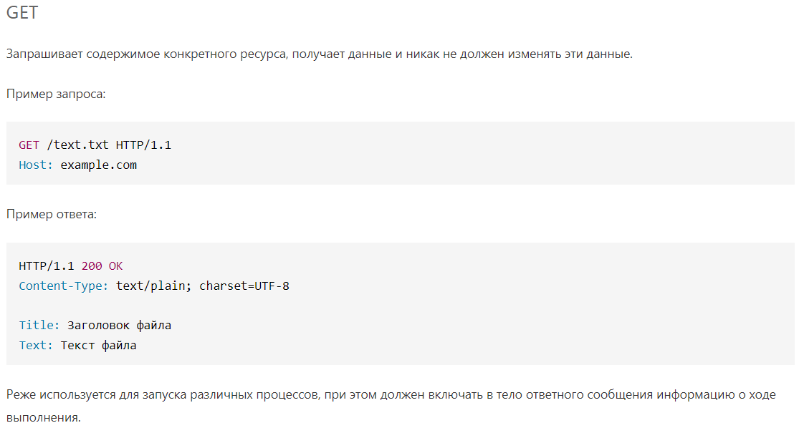Click the 200 status code
This screenshot has height=428, width=799.
coord(92,266)
